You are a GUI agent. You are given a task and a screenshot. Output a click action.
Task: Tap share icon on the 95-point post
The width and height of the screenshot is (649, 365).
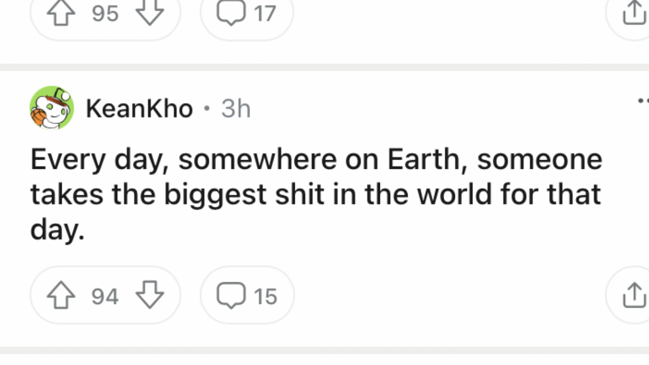634,13
